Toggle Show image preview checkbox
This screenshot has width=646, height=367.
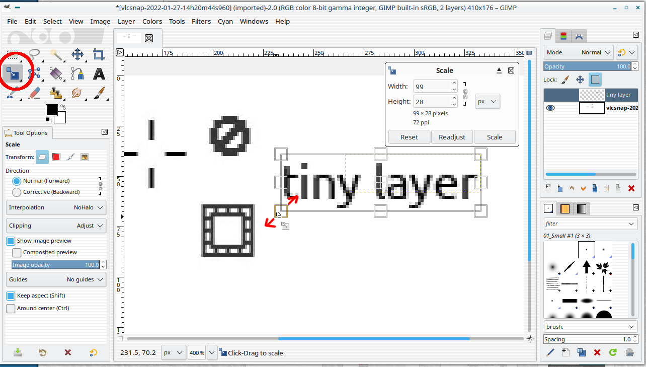point(39,241)
